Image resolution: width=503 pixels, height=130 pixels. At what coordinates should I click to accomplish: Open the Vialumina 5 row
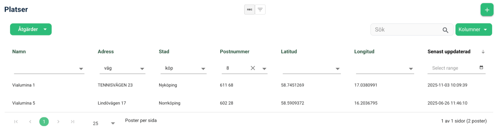pos(249,103)
